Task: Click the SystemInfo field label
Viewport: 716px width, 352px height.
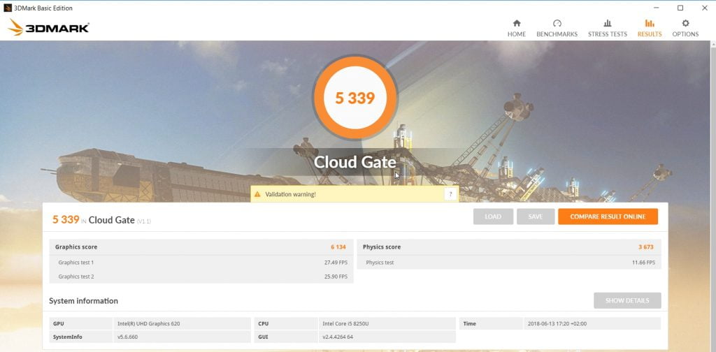Action: coord(68,337)
